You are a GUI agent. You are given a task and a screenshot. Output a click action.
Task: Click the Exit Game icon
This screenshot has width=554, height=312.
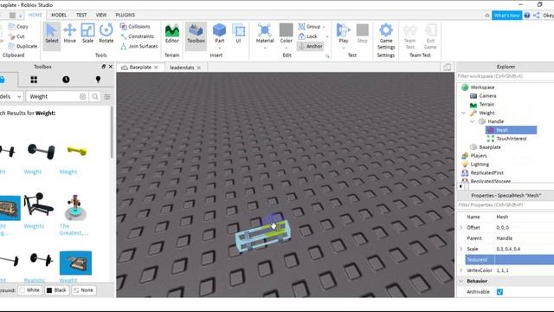coord(430,36)
